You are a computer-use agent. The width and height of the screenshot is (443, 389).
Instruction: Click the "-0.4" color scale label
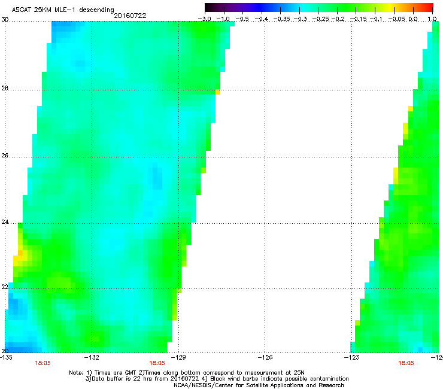coord(262,19)
